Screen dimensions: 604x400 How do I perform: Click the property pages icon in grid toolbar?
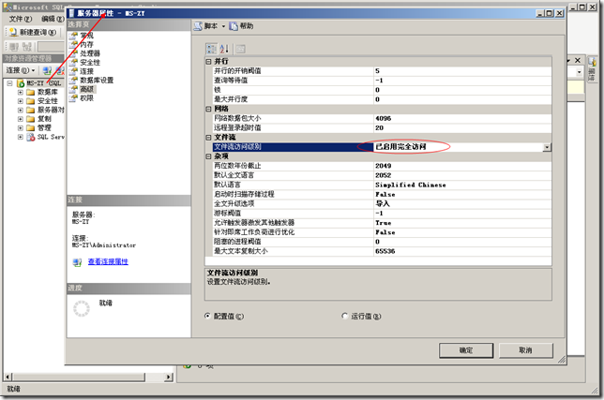(240, 49)
